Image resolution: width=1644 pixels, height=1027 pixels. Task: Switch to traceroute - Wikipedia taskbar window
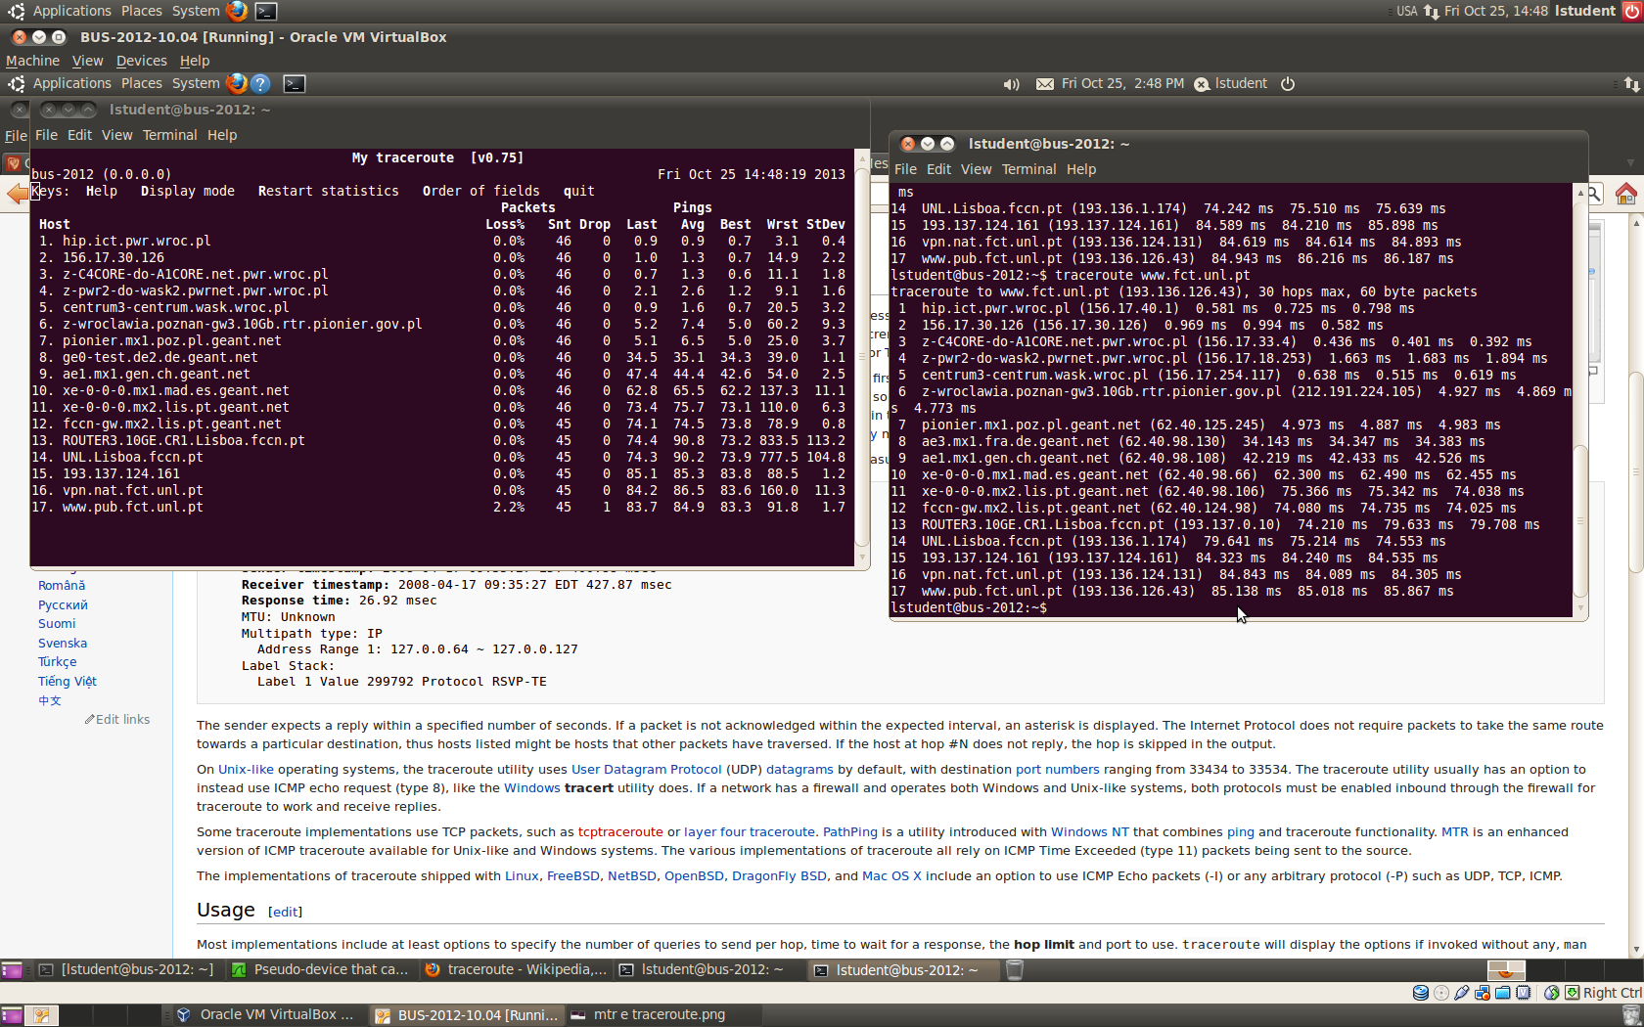[x=517, y=970]
